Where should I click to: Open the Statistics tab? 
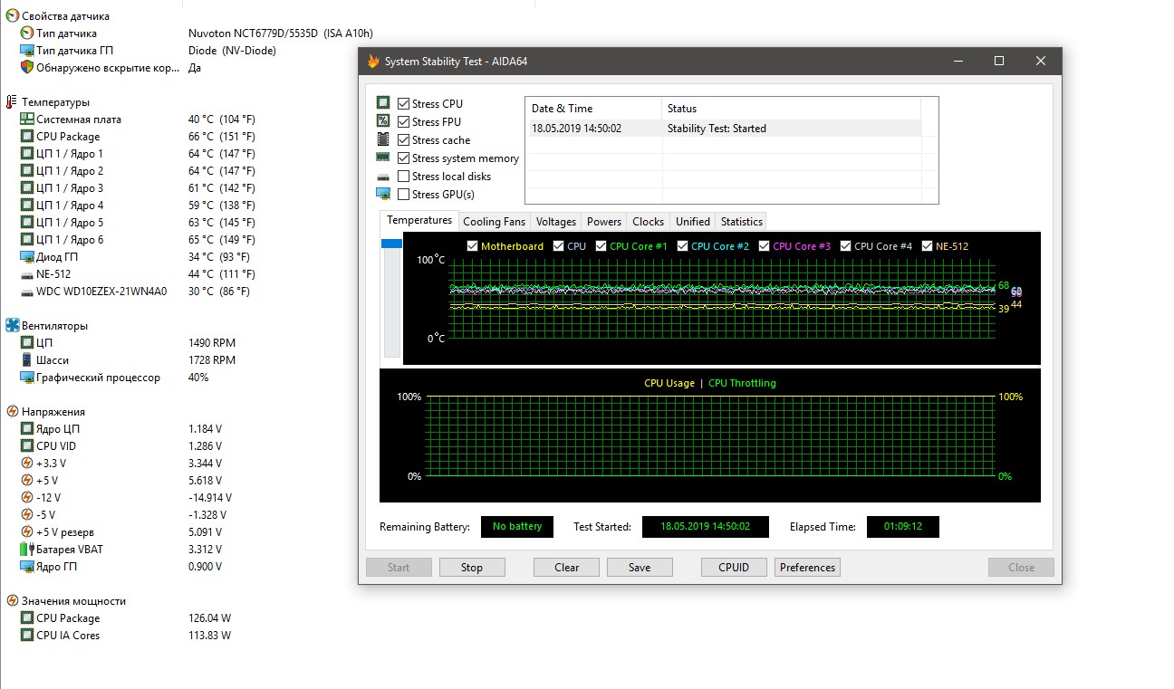click(x=742, y=222)
